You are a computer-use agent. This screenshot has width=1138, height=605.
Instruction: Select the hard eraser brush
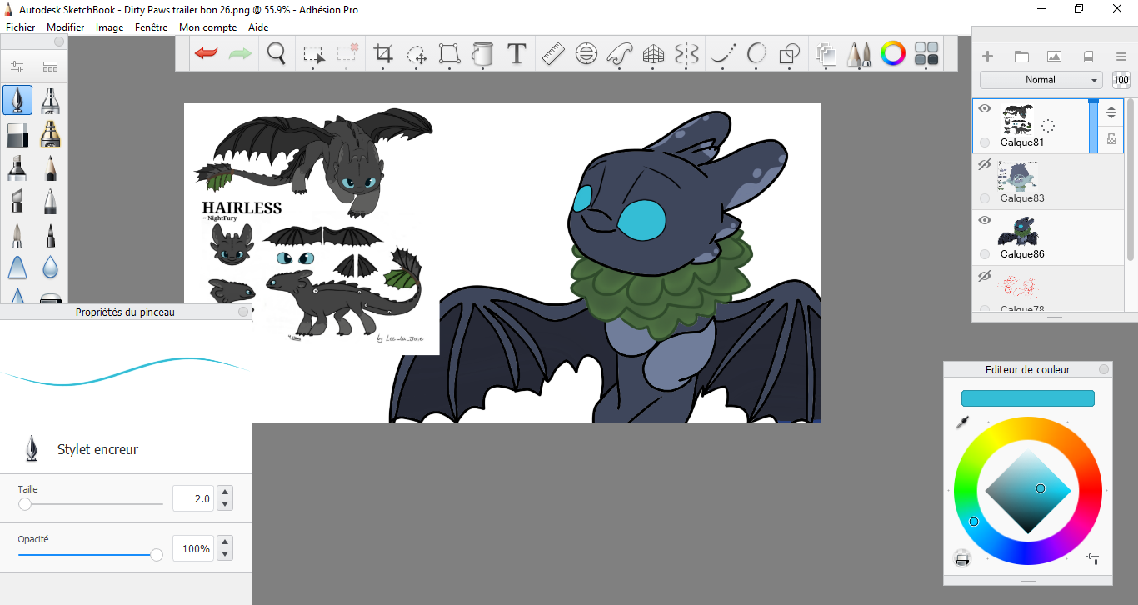(17, 133)
